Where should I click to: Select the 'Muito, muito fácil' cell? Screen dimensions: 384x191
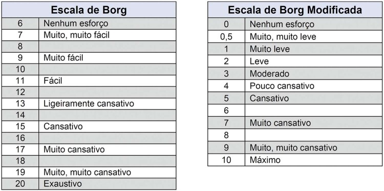[x=108, y=35]
